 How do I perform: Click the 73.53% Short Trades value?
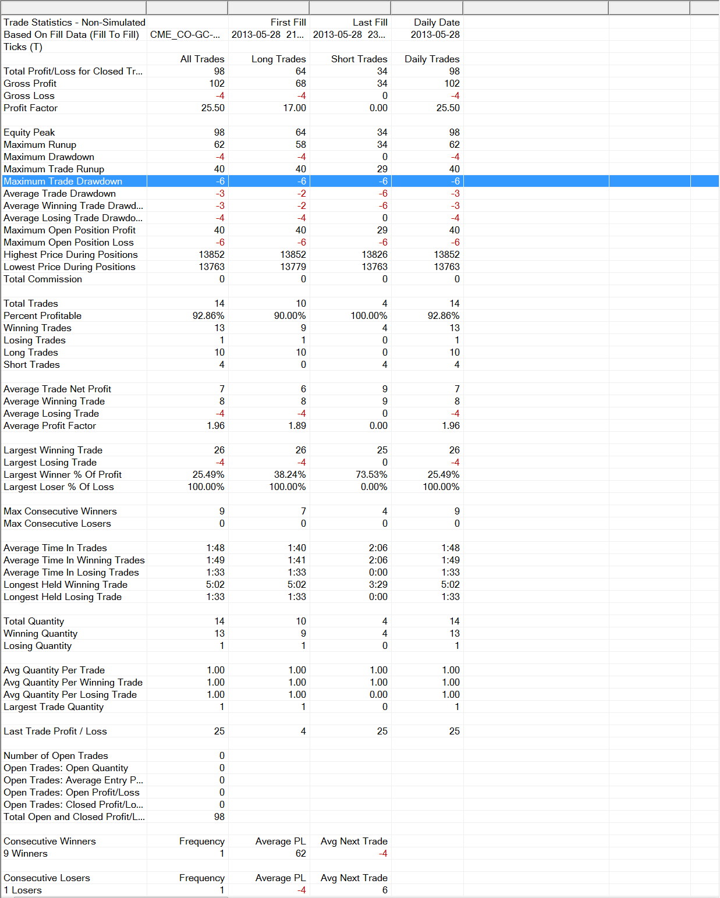pyautogui.click(x=371, y=474)
